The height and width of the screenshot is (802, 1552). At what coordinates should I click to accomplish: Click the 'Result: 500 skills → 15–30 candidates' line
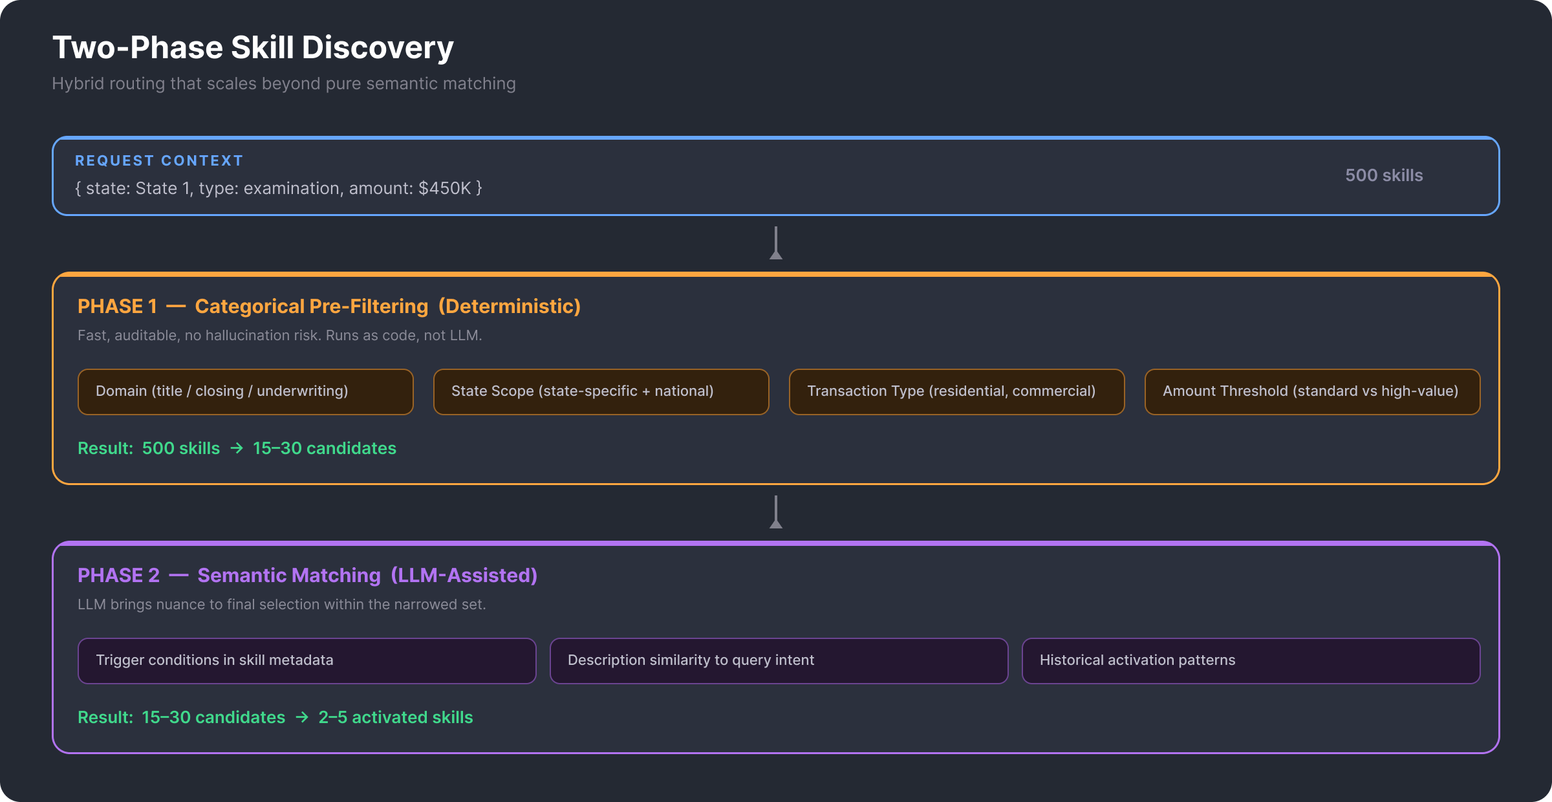[237, 448]
